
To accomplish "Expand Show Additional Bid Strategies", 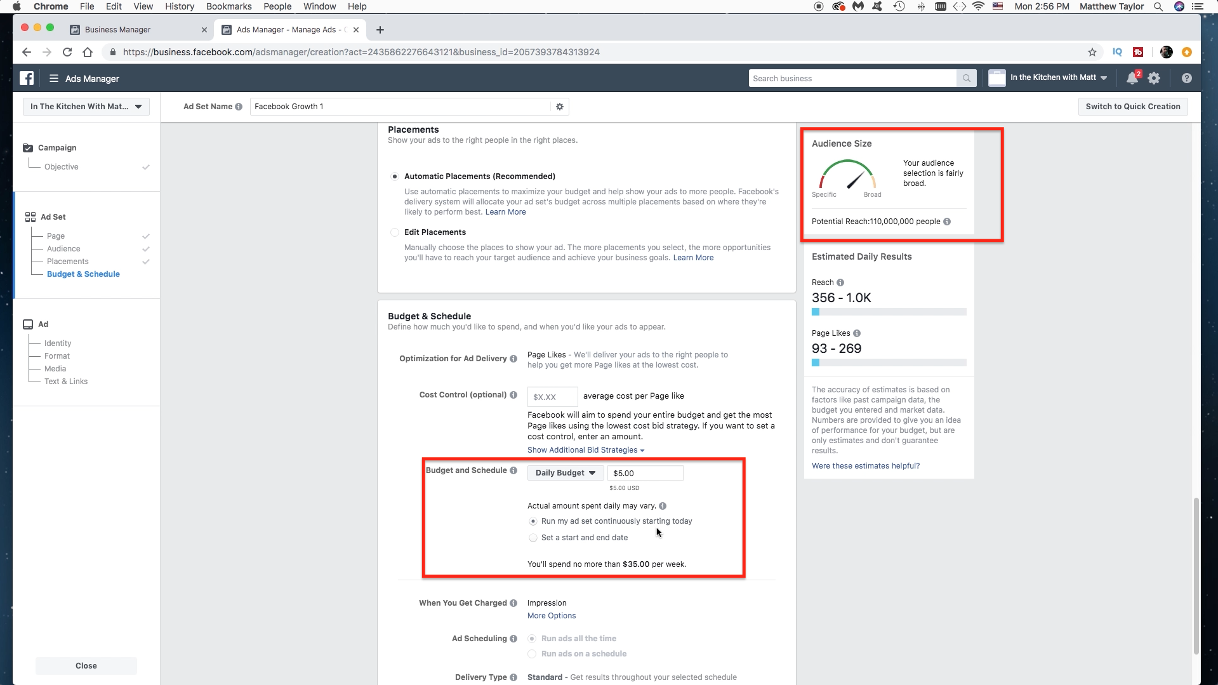I will tap(586, 450).
